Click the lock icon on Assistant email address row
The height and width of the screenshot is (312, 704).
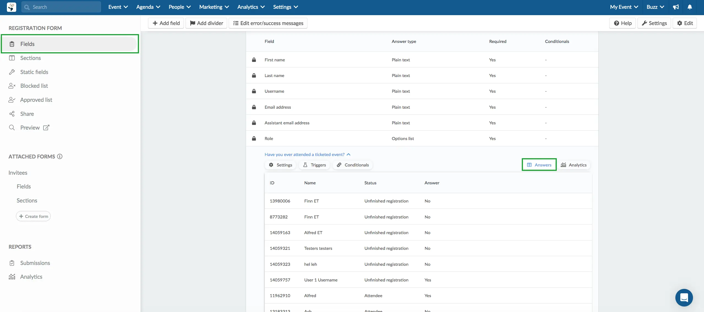254,123
